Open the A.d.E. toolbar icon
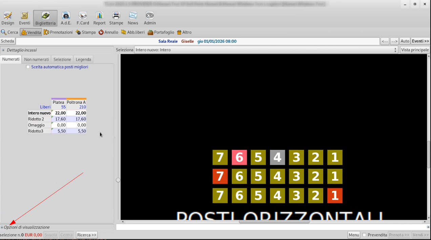The width and height of the screenshot is (431, 240). click(x=66, y=16)
